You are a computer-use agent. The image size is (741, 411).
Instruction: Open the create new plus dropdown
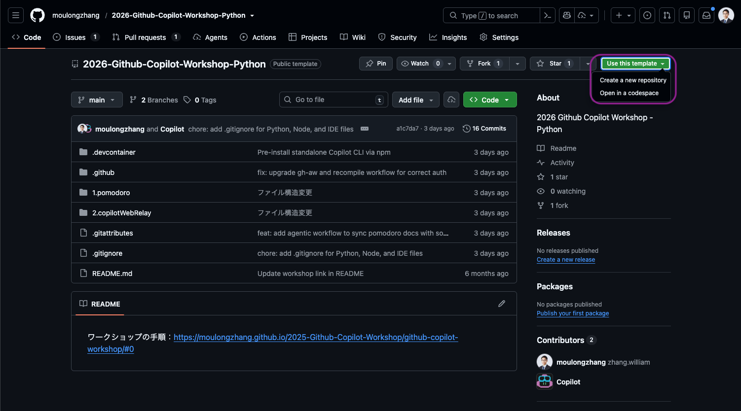tap(623, 15)
